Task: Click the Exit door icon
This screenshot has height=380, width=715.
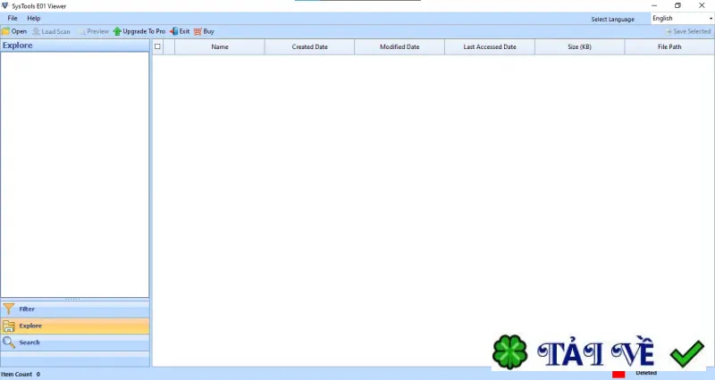Action: pyautogui.click(x=173, y=31)
